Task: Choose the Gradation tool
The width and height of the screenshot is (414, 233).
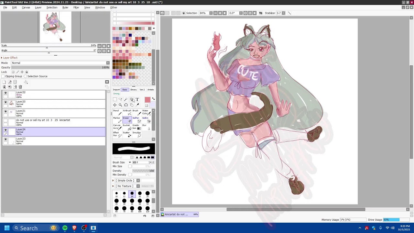Action: coord(137,127)
